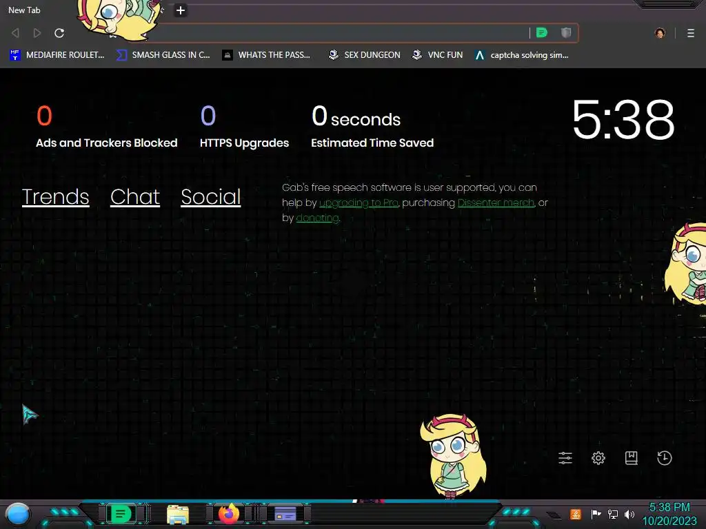This screenshot has height=529, width=706.
Task: Launch Firefox from the taskbar
Action: (x=229, y=514)
